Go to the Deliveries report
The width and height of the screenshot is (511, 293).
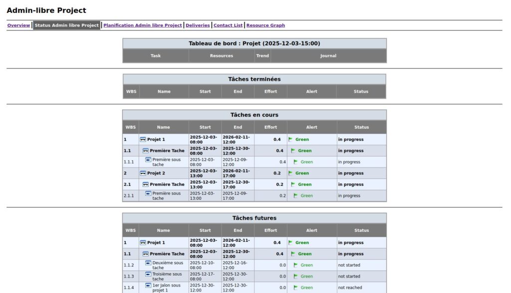(198, 25)
